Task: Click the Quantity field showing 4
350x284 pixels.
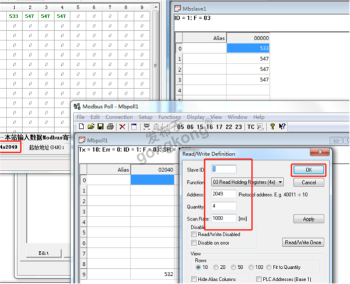Action: click(223, 206)
